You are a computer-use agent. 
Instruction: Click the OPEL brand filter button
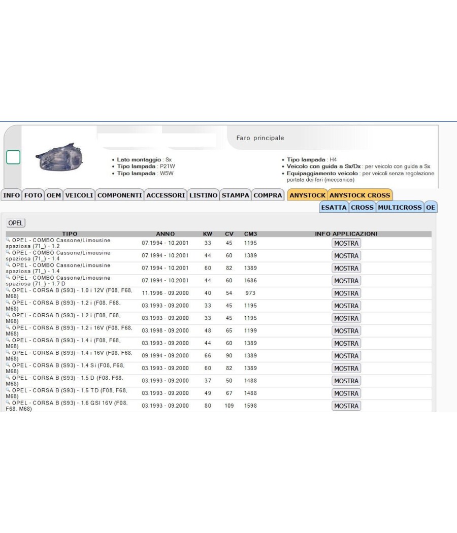tap(16, 223)
